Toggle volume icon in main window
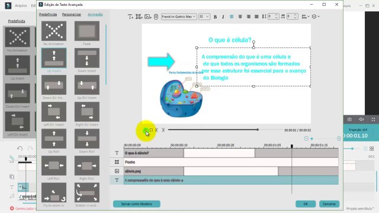This screenshot has width=379, height=213. pos(361,120)
